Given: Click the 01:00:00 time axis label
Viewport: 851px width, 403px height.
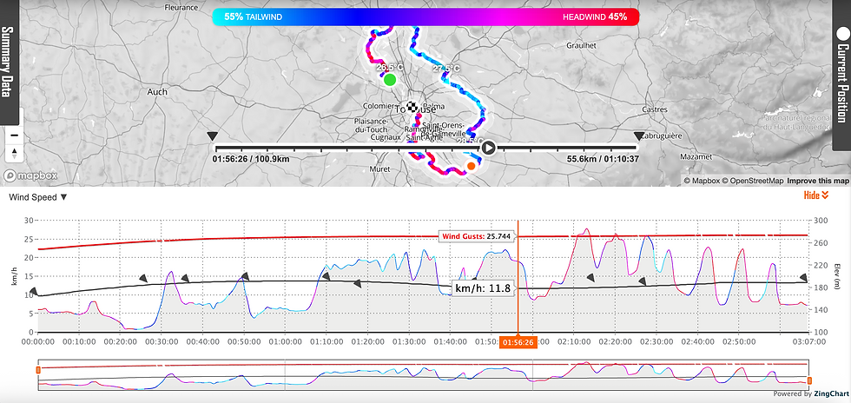Looking at the screenshot, I should [285, 343].
